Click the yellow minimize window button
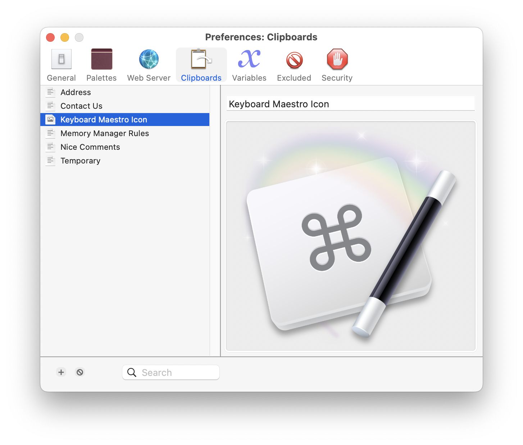Image resolution: width=523 pixels, height=445 pixels. [65, 37]
